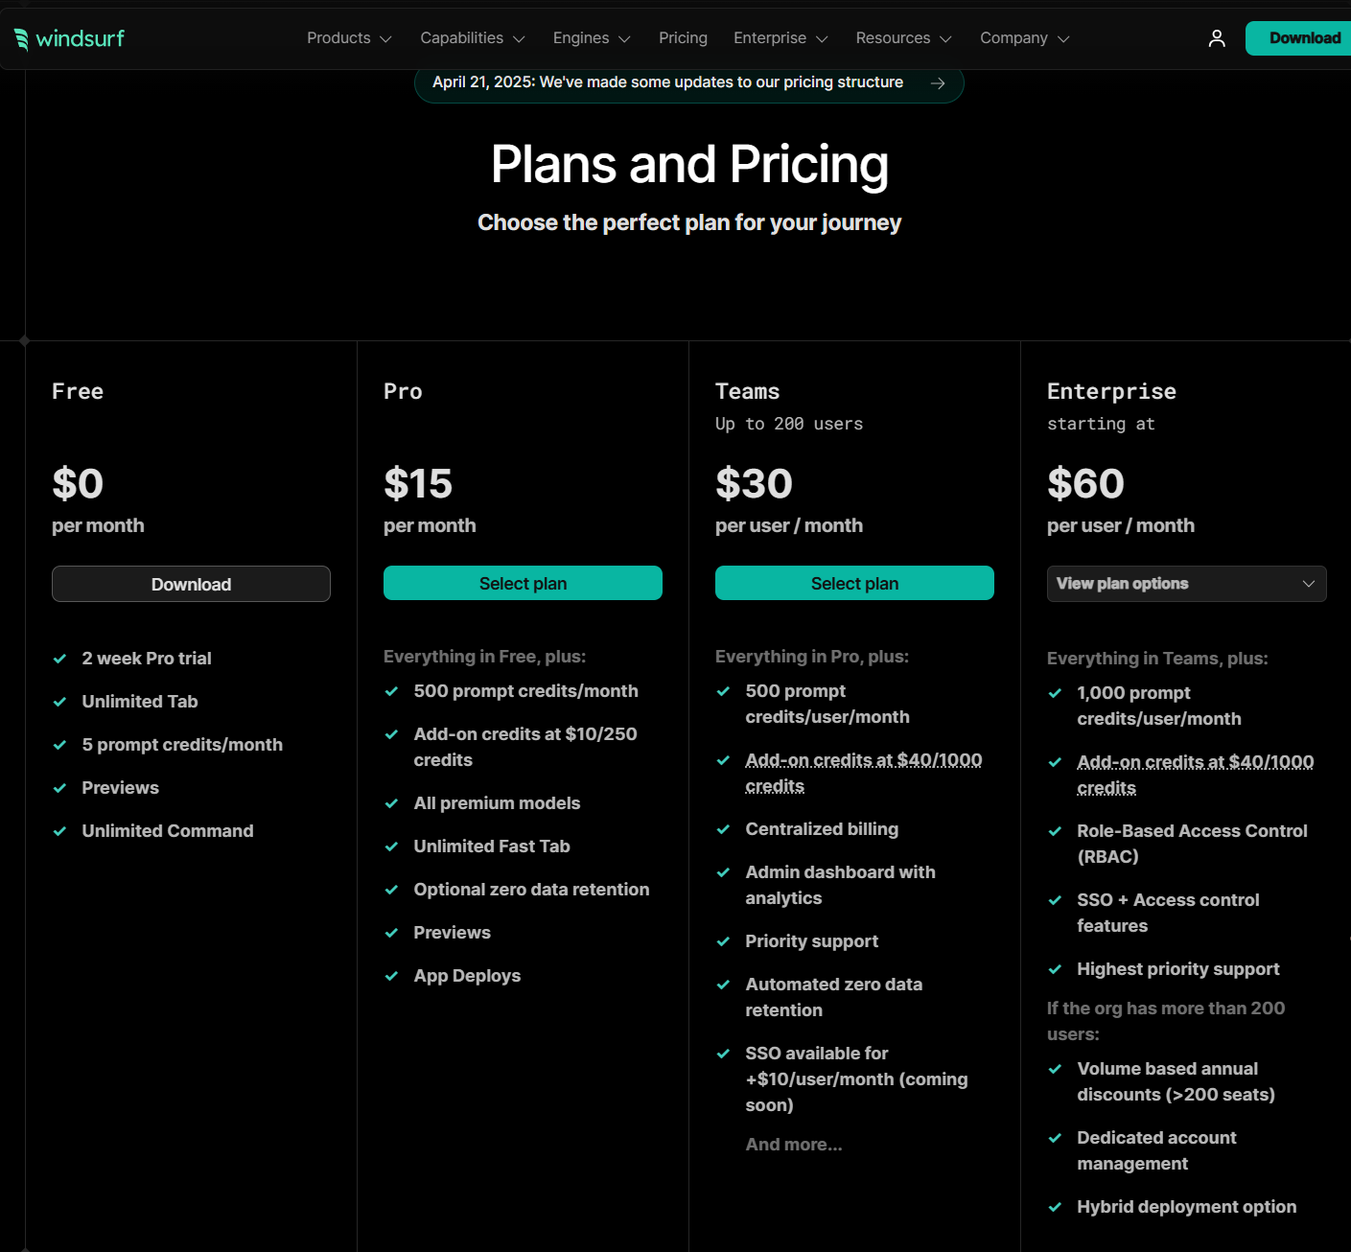Open the Pricing page link
The image size is (1351, 1252).
click(x=683, y=38)
